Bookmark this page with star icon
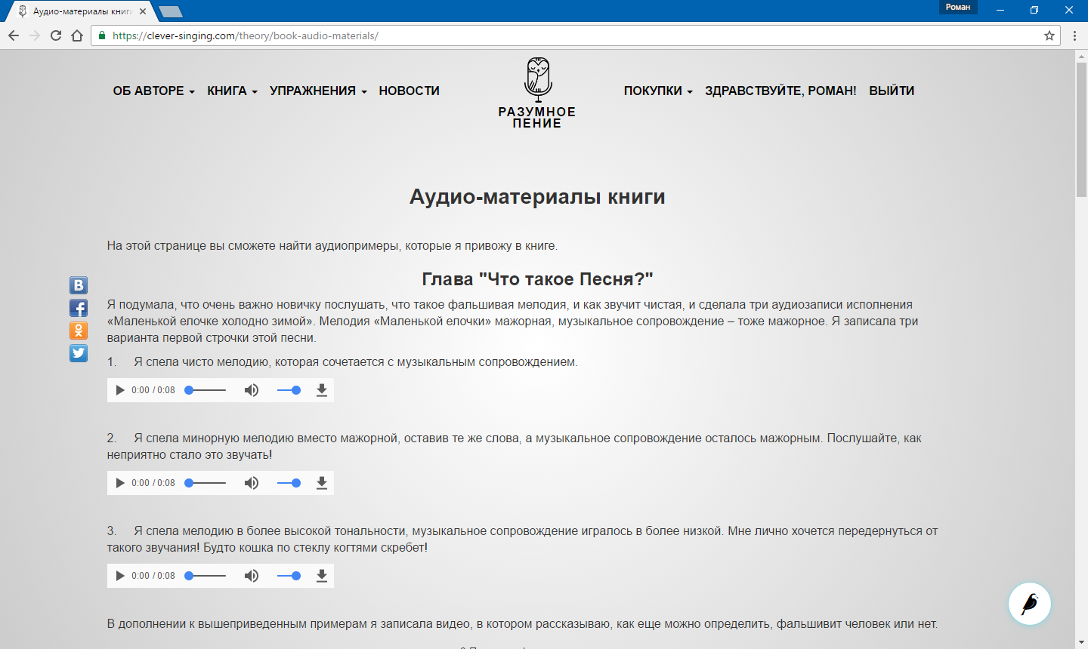 [x=1049, y=35]
